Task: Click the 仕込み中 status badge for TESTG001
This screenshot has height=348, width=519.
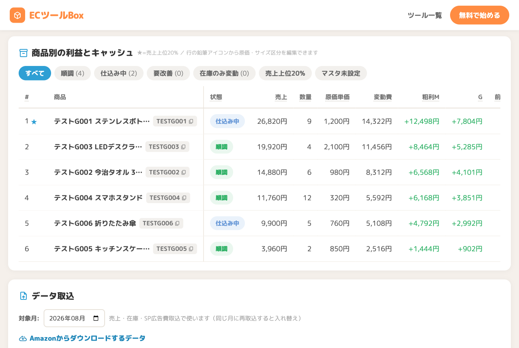Action: pyautogui.click(x=227, y=121)
